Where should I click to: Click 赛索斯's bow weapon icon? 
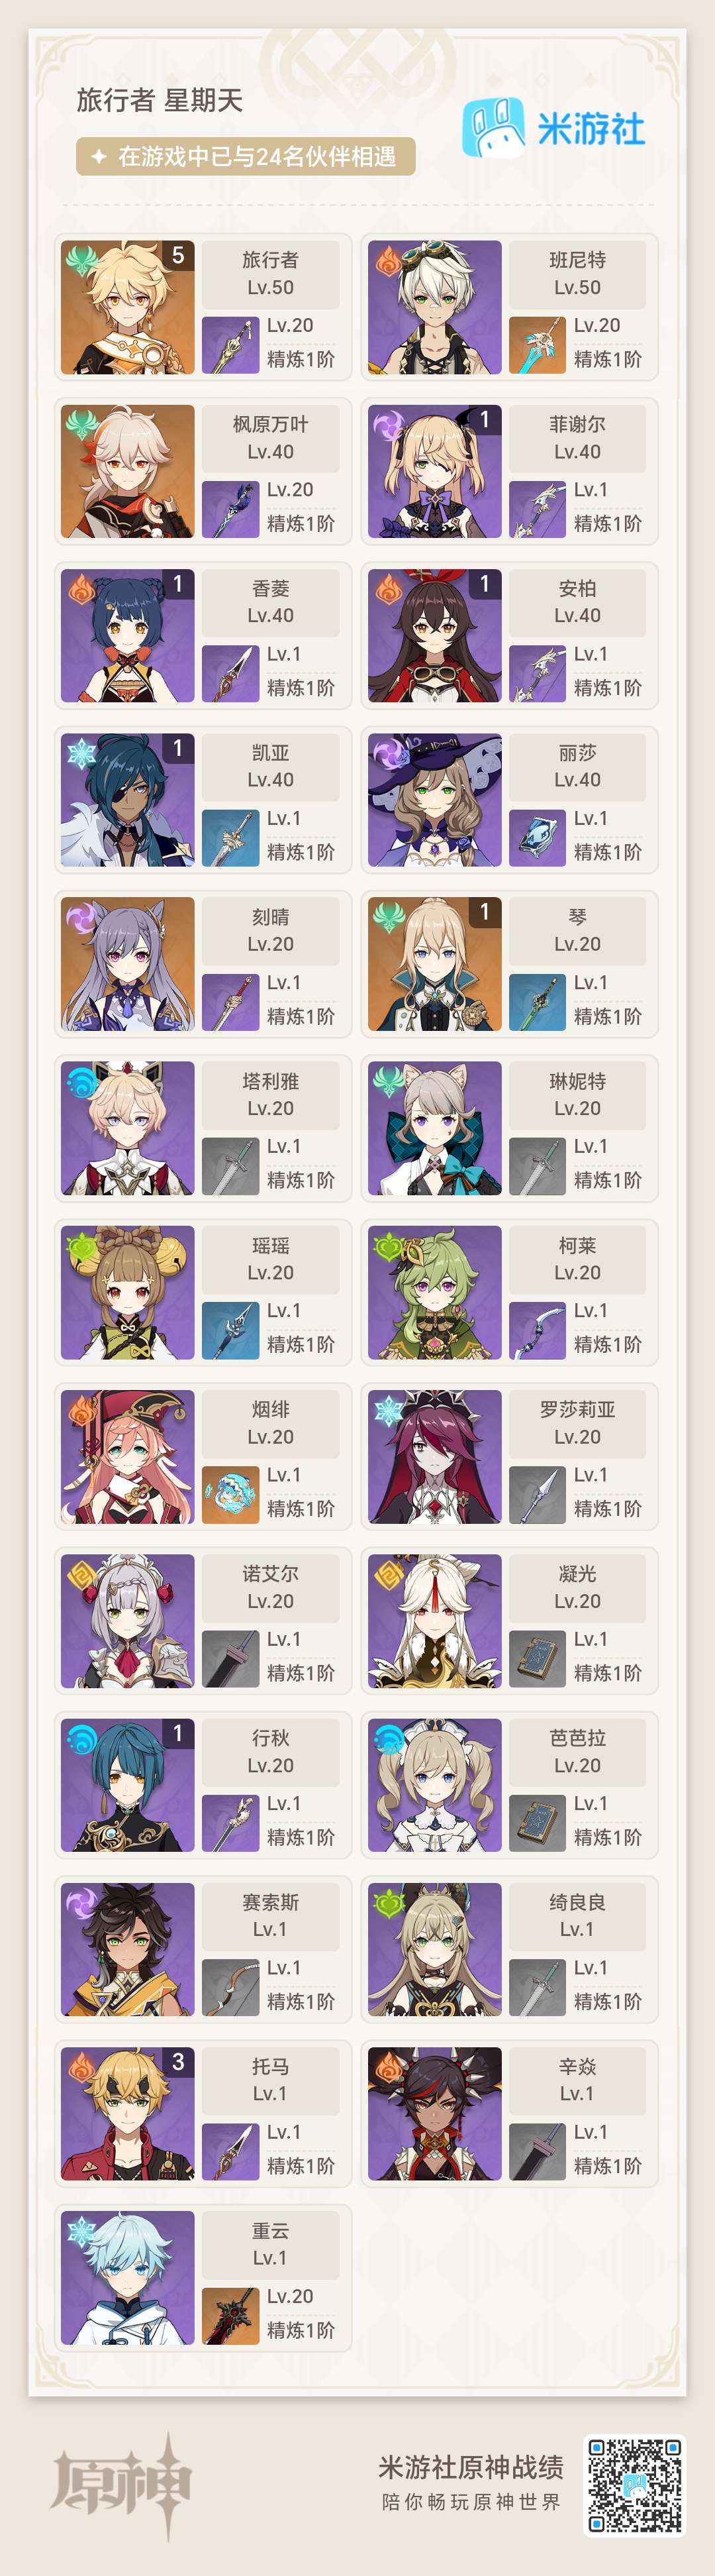[230, 1987]
